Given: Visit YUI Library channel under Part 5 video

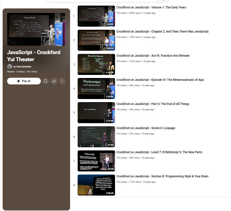Looking at the screenshot, I should pos(122,109).
